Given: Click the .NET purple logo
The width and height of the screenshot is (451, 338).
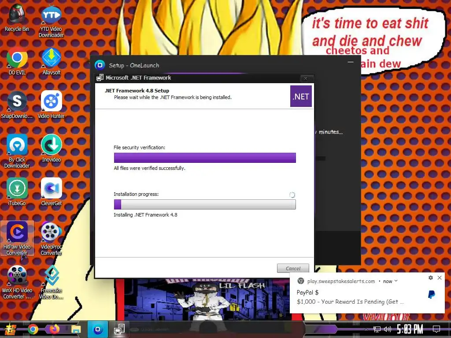Looking at the screenshot, I should (301, 96).
